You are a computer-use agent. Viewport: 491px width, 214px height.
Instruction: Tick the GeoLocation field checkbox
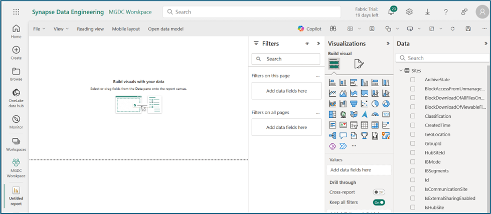(413, 134)
